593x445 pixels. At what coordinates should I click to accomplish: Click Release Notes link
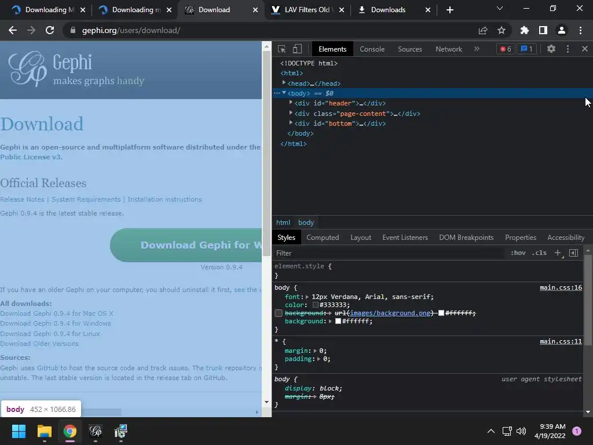(x=23, y=199)
